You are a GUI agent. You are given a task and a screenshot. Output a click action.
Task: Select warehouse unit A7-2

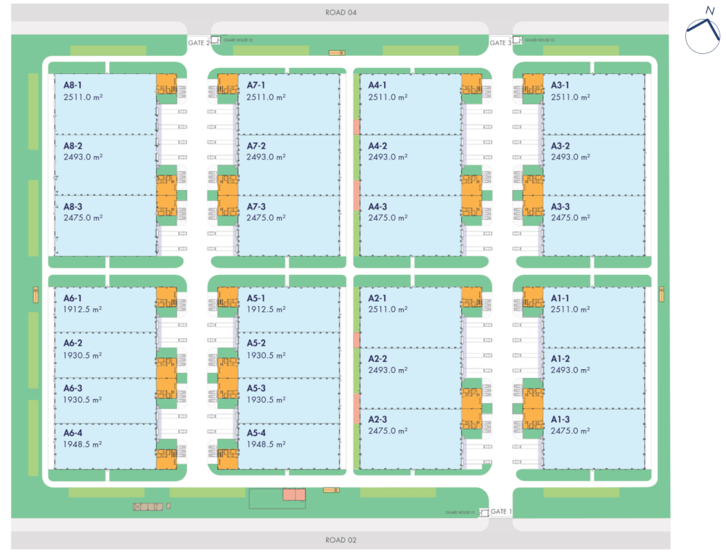coord(289,165)
